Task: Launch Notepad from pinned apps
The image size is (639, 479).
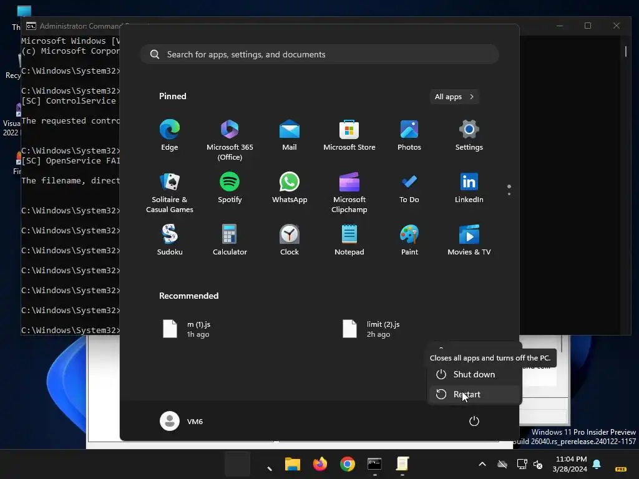Action: click(349, 240)
